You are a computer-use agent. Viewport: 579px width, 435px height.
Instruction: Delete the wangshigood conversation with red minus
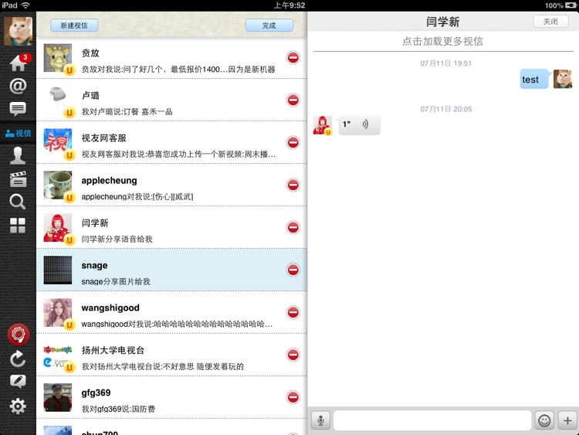pyautogui.click(x=293, y=313)
